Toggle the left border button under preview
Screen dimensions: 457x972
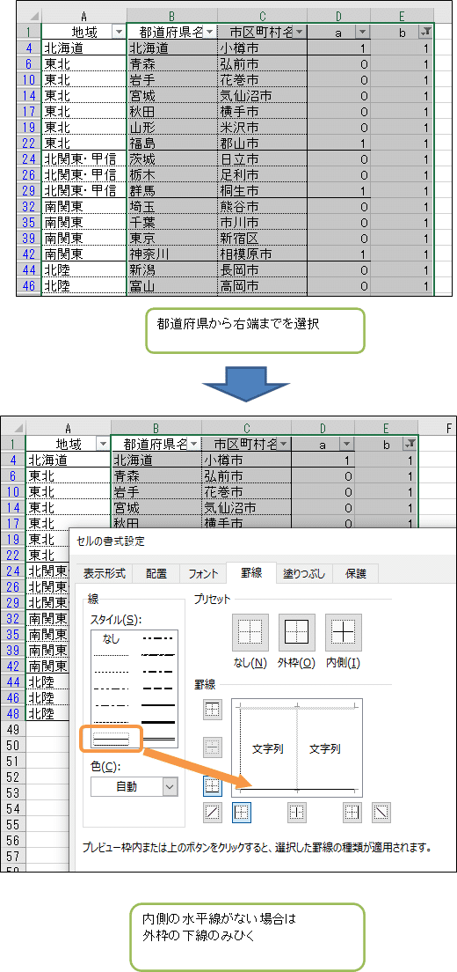click(241, 812)
